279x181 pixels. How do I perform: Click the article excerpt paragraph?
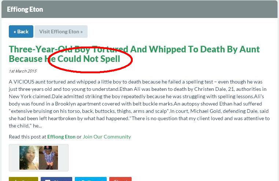pos(139,104)
